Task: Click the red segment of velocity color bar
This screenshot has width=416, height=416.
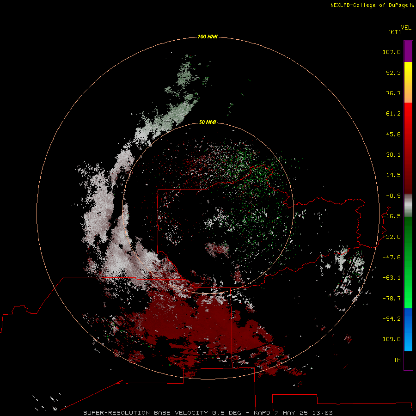Action: 408,148
